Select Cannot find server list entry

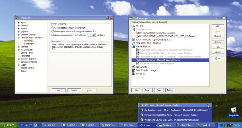[170, 60]
